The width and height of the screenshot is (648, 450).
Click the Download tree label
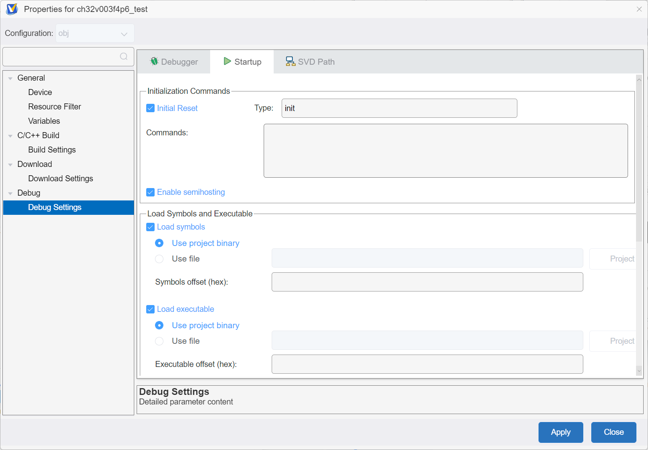[35, 164]
